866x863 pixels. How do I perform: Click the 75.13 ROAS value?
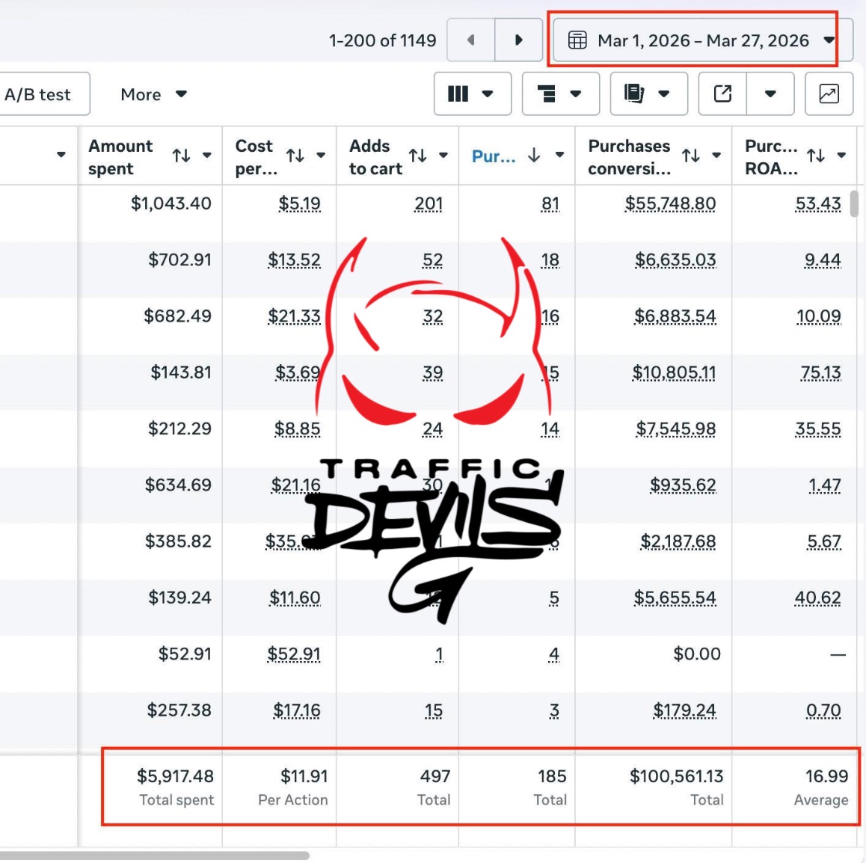coord(820,372)
